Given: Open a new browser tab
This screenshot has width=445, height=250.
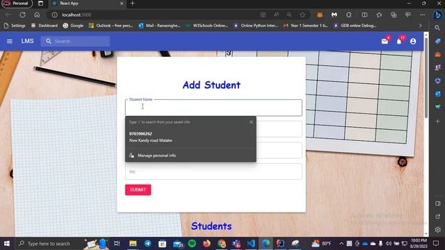Looking at the screenshot, I should click(133, 3).
